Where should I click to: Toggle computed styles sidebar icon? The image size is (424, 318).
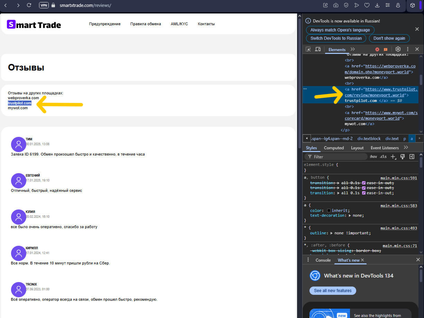coord(412,157)
